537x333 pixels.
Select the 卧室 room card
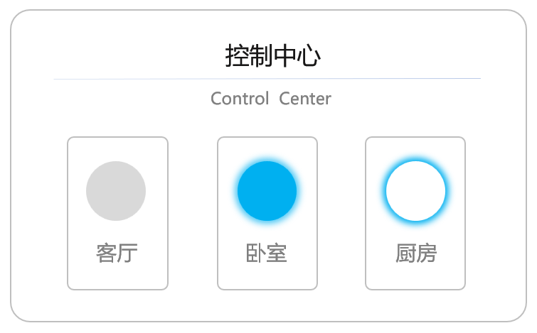[267, 213]
